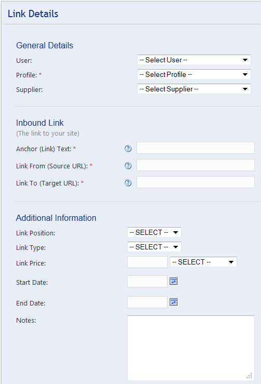Screen dimensions: 261x384
Task: Click help icon beside Link To (Target URL)
Action: coord(128,183)
